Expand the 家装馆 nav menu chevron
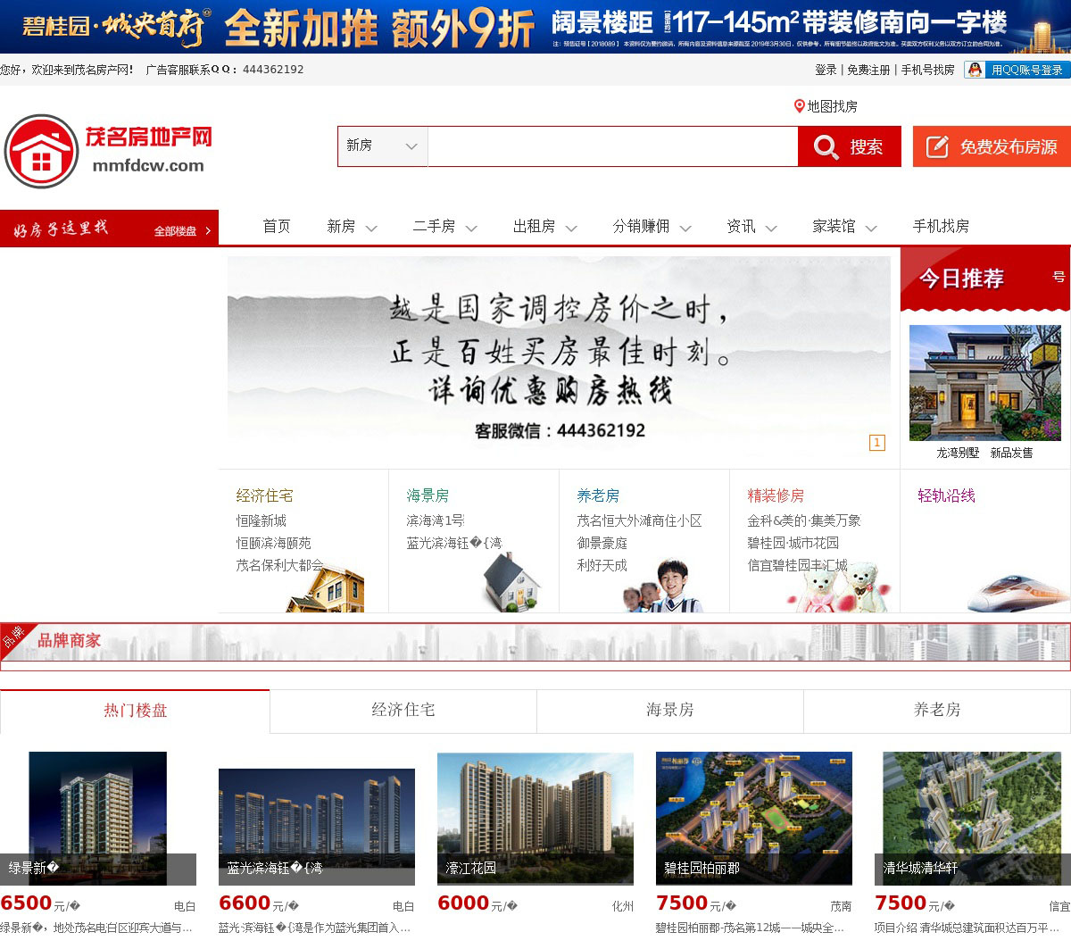Screen dimensions: 1071x949 pyautogui.click(x=871, y=229)
